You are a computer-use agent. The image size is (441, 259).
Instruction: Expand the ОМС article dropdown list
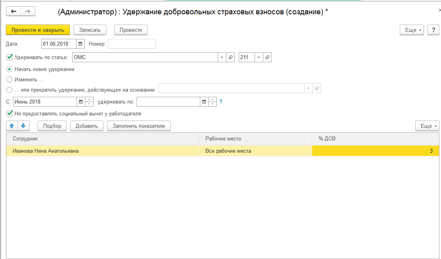click(222, 58)
